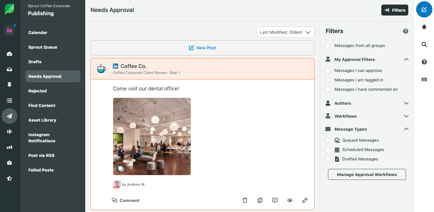Select Needs Approval in the menu
The width and height of the screenshot is (434, 212).
point(53,76)
